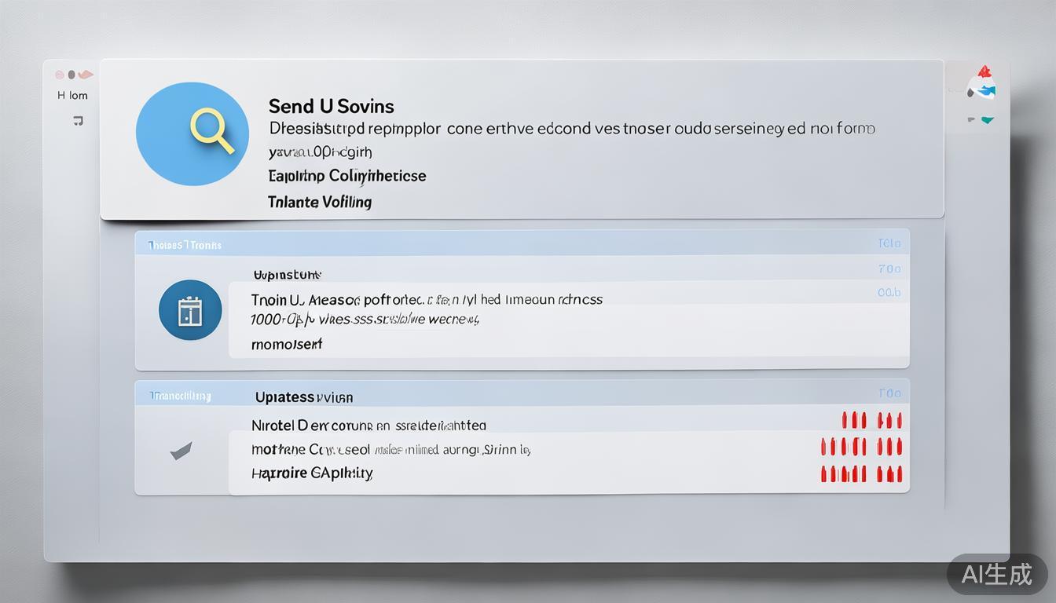
Task: Open the "H lom" sidebar item
Action: click(73, 96)
